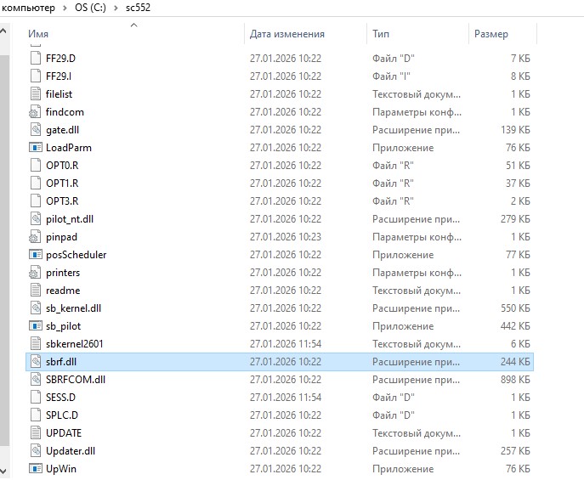Click the printers settings file icon
The image size is (584, 480).
(35, 273)
